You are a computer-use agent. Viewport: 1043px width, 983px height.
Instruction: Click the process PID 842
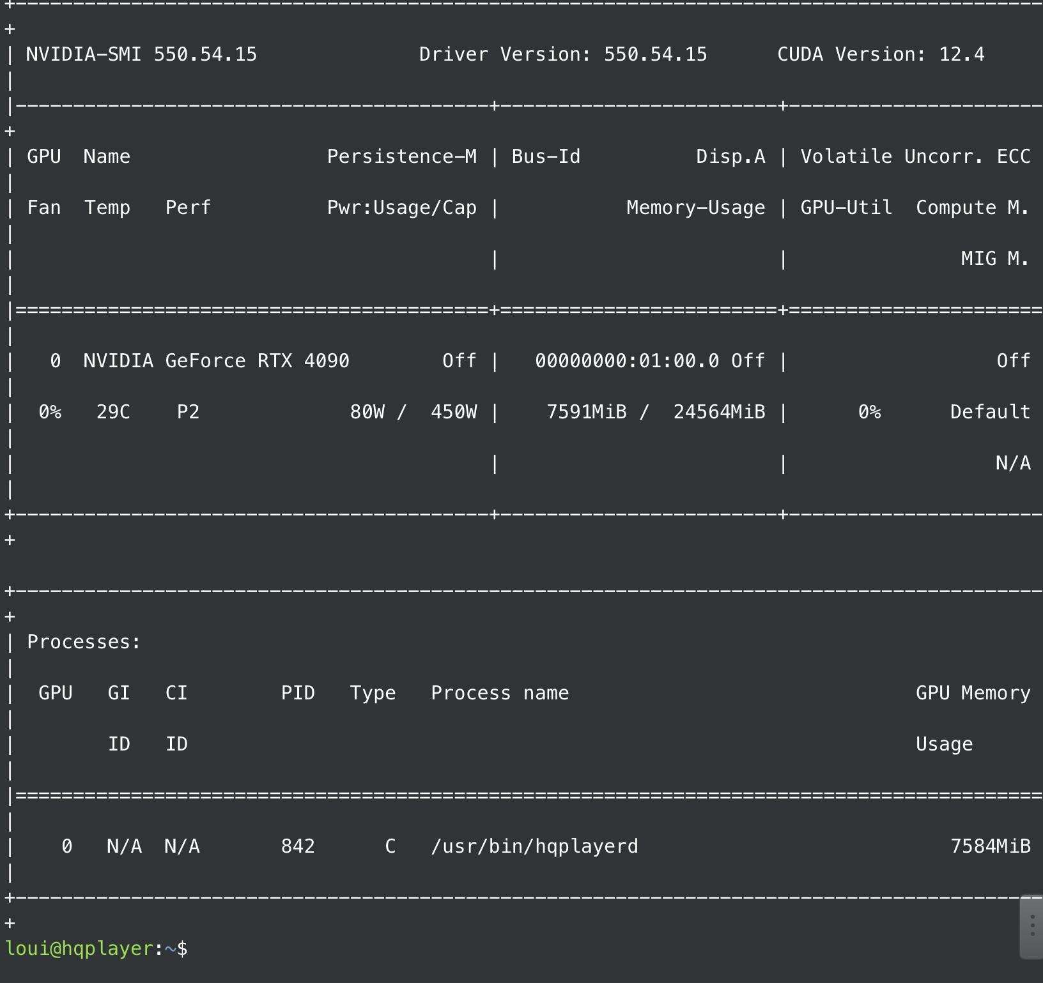point(298,846)
